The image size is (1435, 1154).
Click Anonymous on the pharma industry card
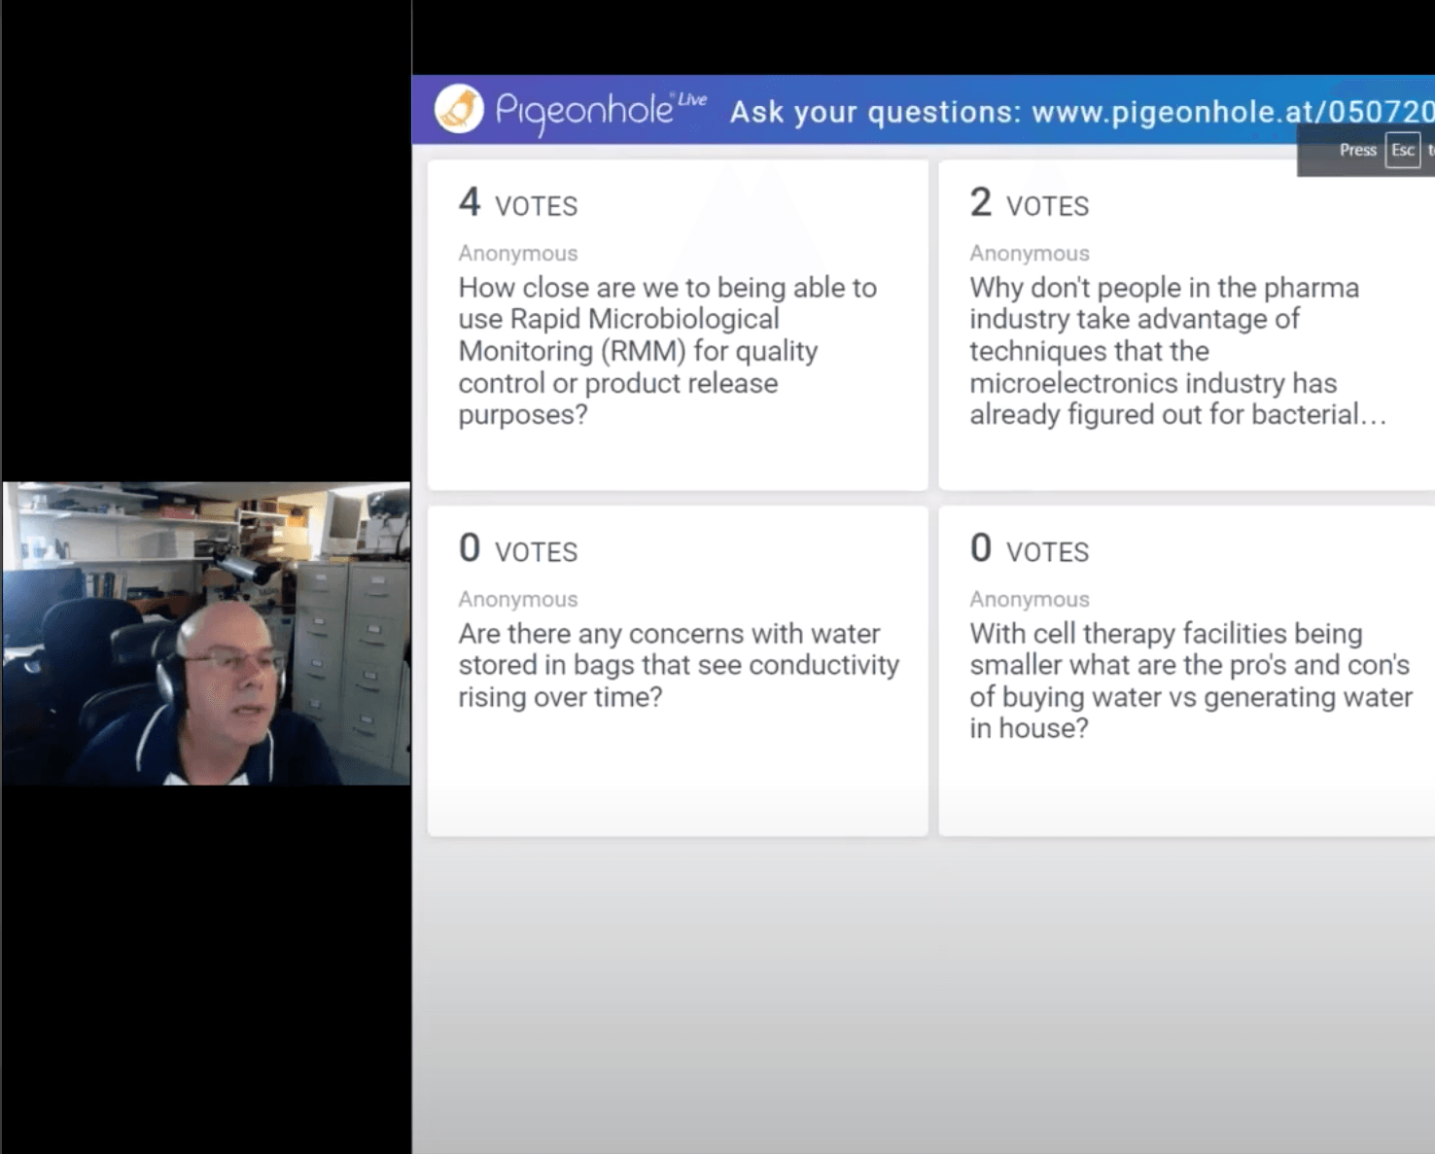1030,253
